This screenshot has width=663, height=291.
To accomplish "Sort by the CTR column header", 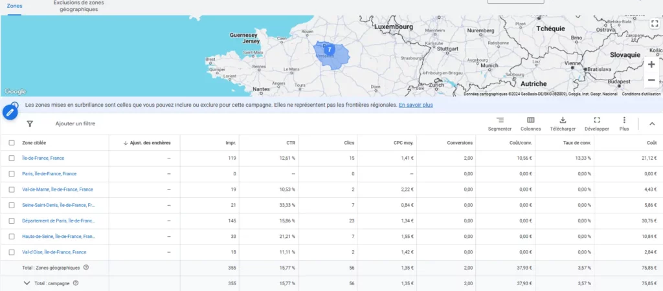I will pos(291,143).
